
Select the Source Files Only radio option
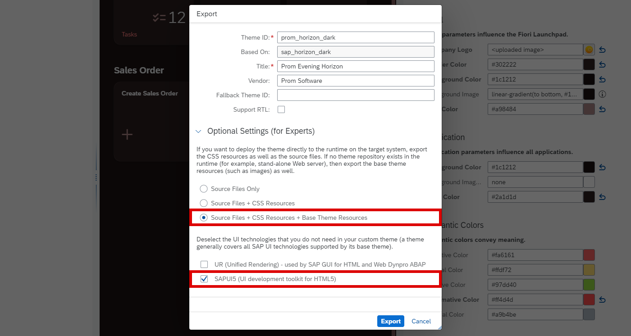coord(204,189)
